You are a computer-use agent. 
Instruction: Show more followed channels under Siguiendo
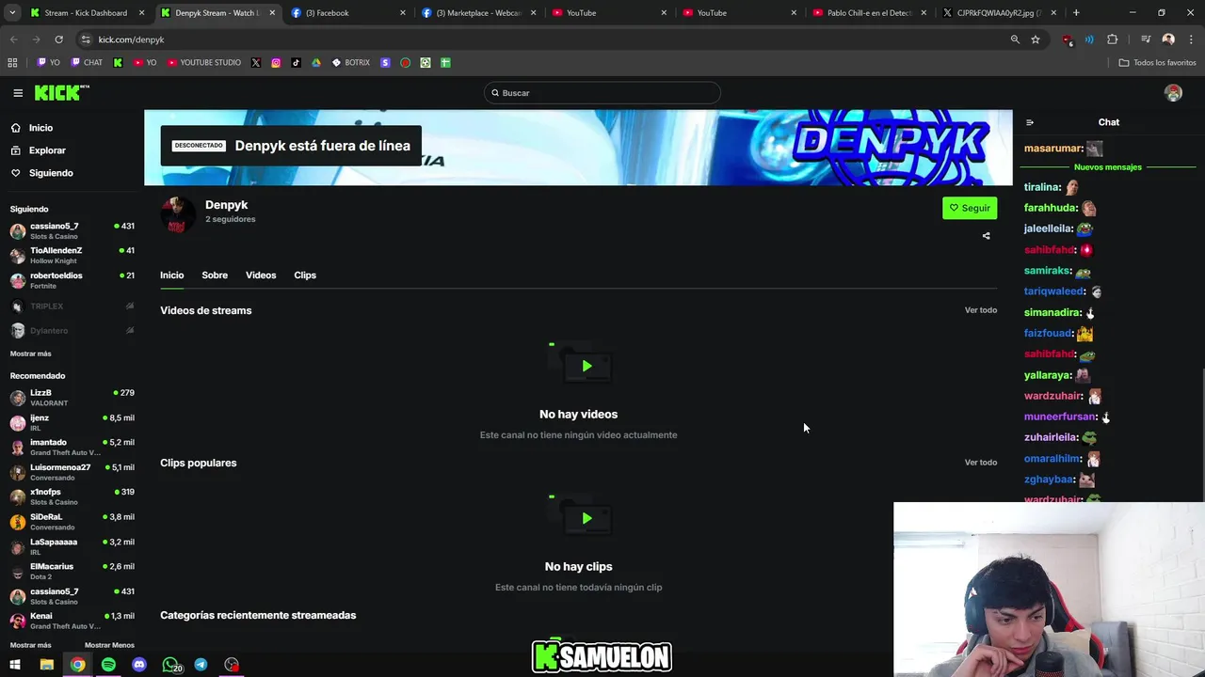(x=30, y=354)
